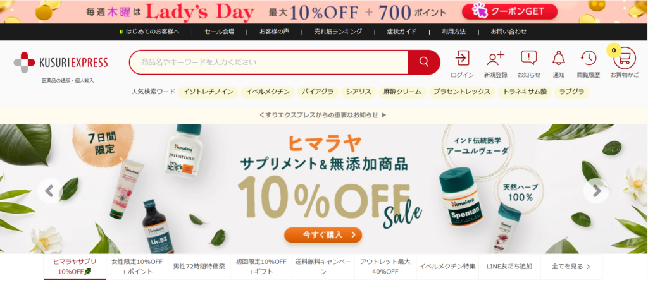
Task: Open the お知らせ announcements icon
Action: click(528, 64)
